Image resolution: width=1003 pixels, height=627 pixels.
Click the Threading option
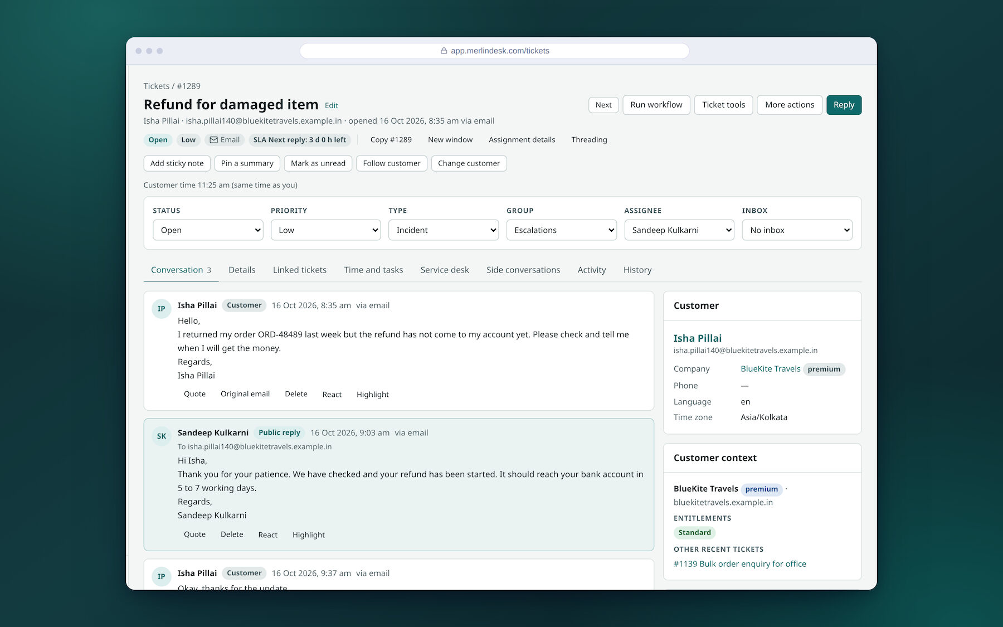(589, 140)
